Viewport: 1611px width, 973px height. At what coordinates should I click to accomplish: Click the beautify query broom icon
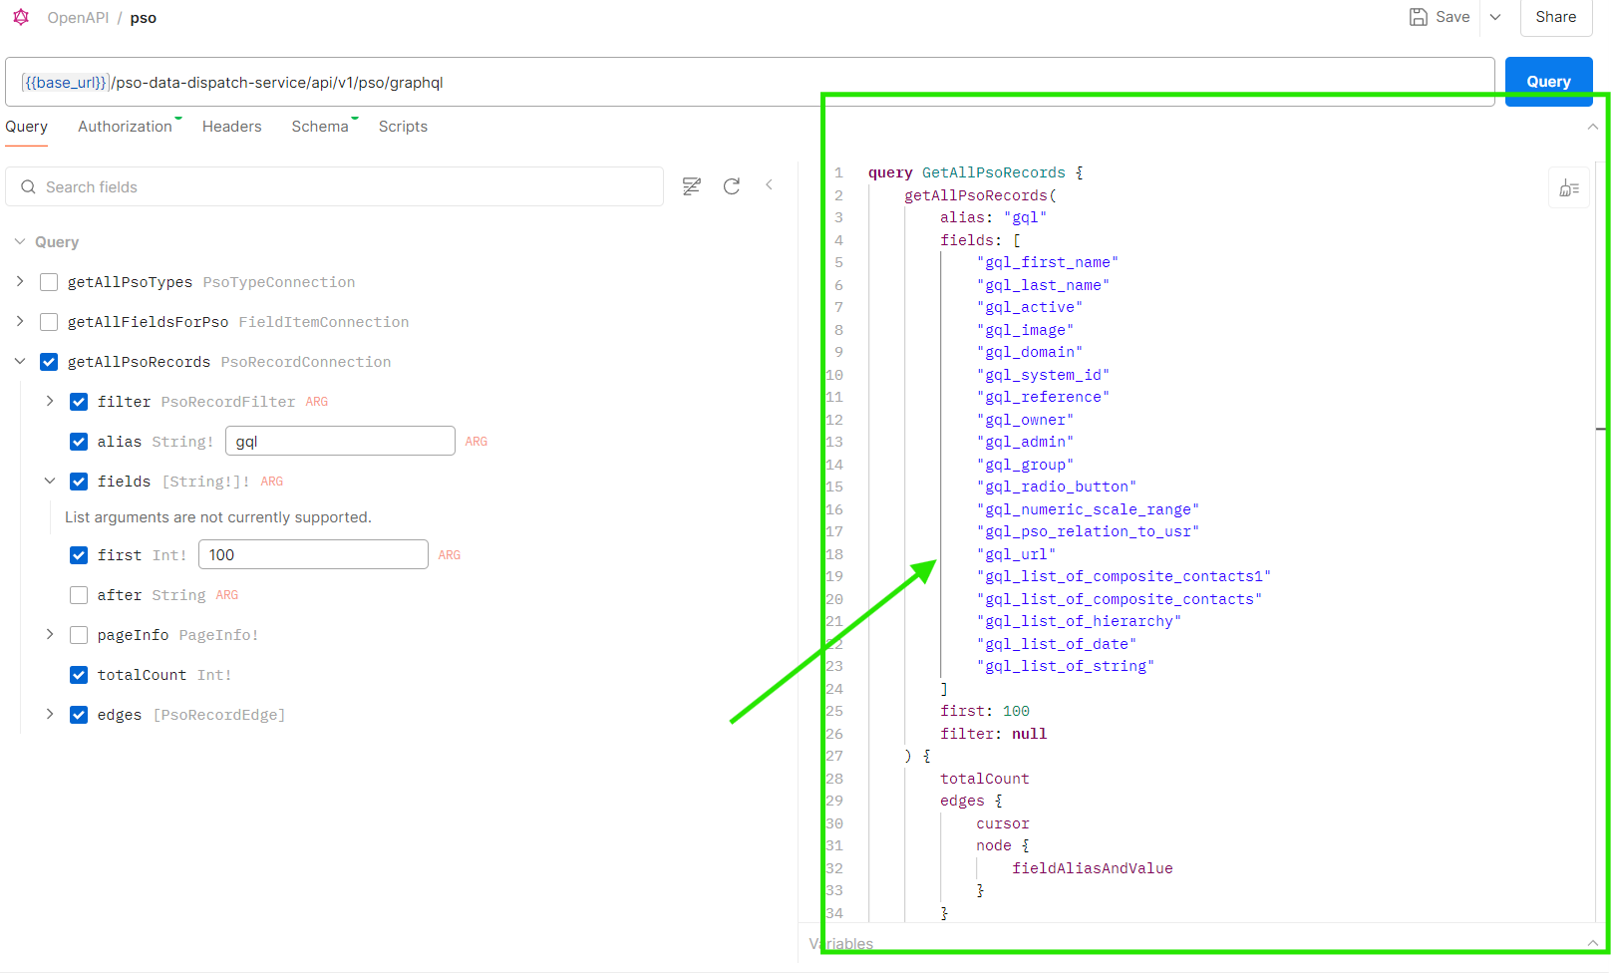click(1569, 188)
